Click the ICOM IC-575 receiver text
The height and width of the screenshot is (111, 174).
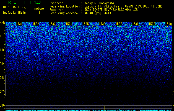pyautogui.click(x=111, y=10)
